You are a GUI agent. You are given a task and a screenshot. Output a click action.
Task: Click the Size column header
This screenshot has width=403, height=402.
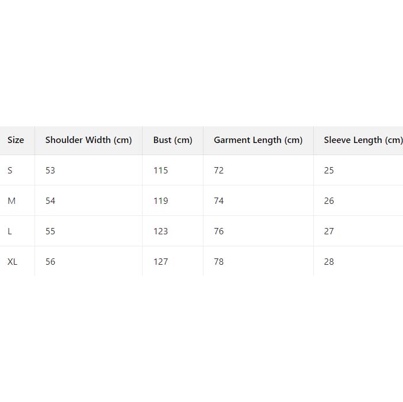click(x=16, y=140)
